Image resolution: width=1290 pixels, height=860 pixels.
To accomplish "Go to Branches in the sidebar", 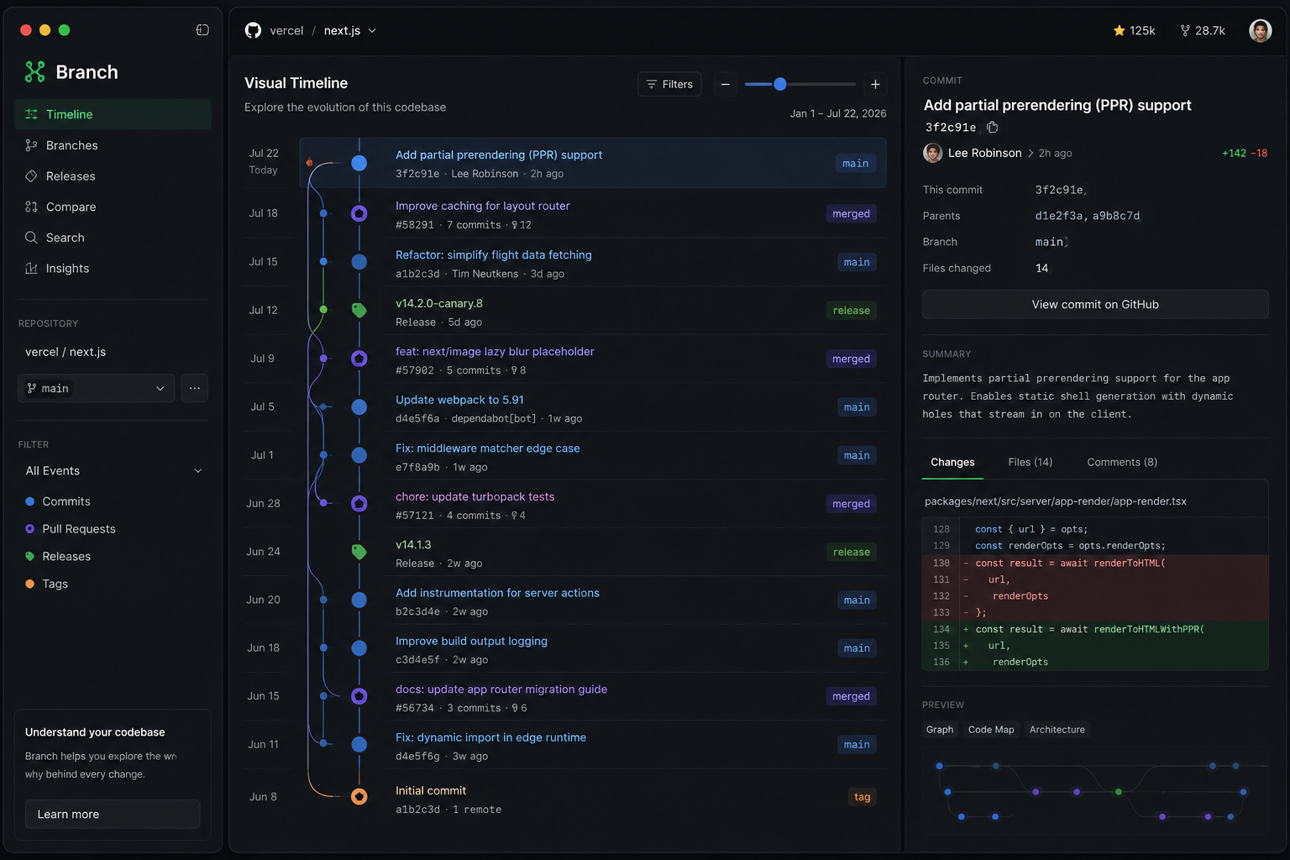I will pos(113,145).
